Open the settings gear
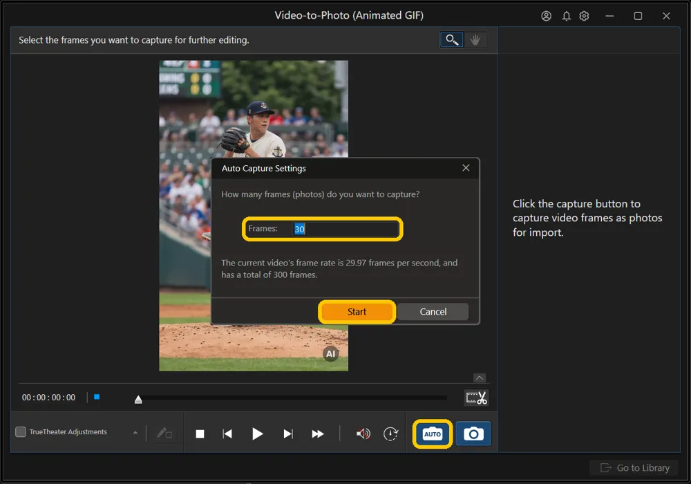This screenshot has height=484, width=691. [x=584, y=16]
